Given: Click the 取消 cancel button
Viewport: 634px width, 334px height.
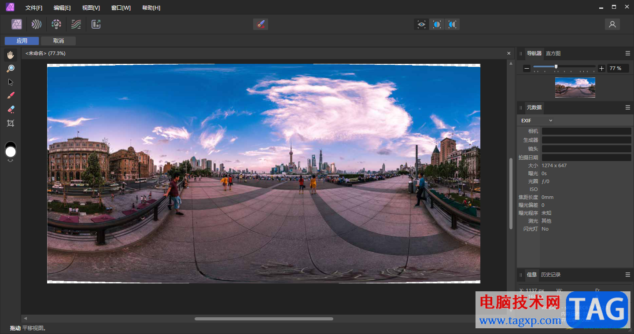Looking at the screenshot, I should pyautogui.click(x=59, y=41).
